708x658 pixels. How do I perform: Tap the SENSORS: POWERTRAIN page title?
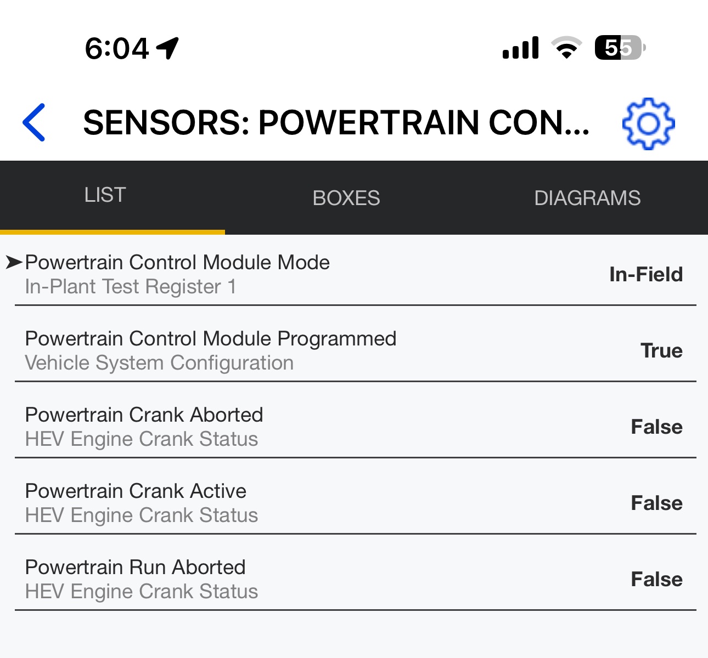point(336,122)
